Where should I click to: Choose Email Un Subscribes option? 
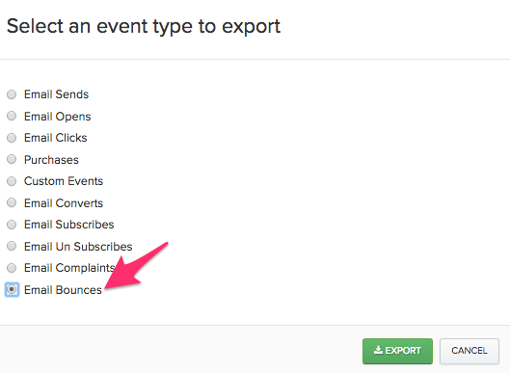(x=12, y=246)
